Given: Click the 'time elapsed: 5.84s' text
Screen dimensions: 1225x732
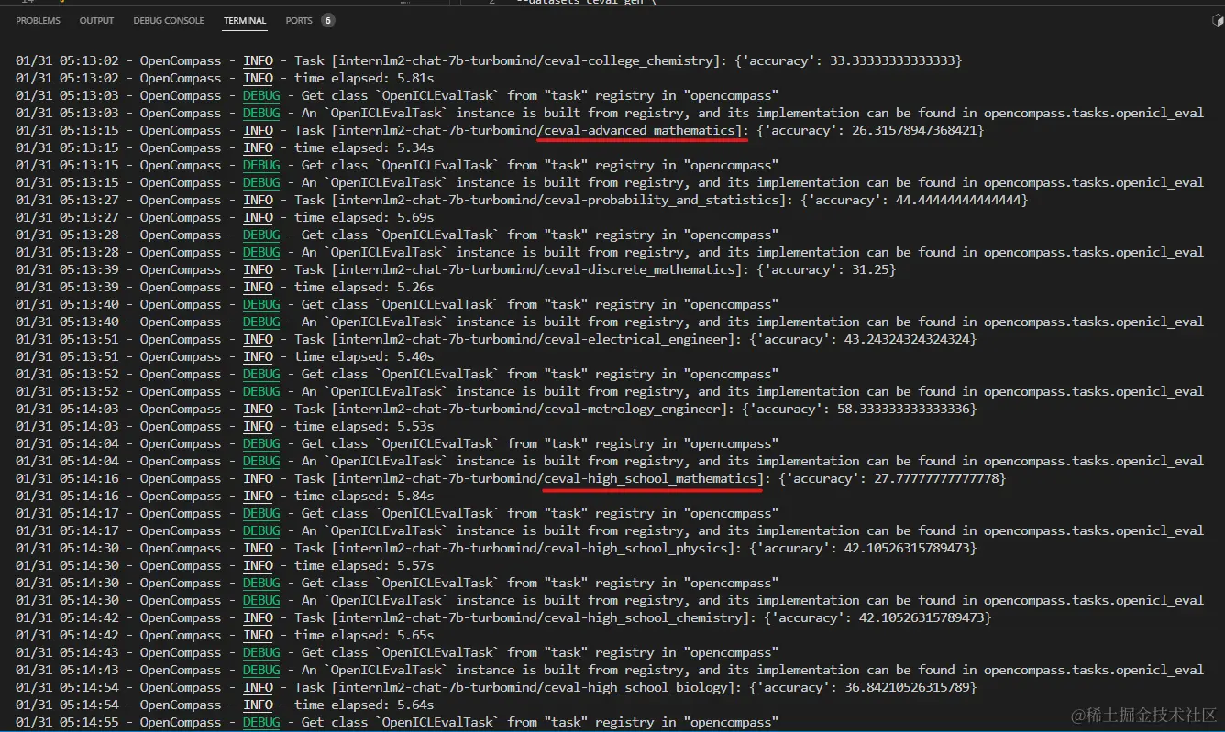Looking at the screenshot, I should click(364, 496).
